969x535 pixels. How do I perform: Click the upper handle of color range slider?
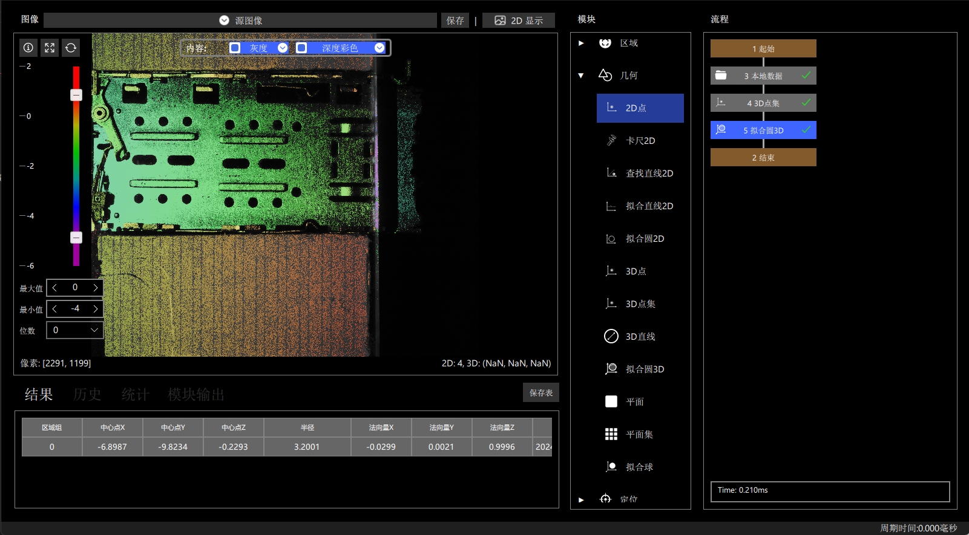click(x=76, y=95)
